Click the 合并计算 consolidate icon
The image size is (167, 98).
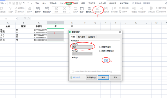(x=114, y=8)
